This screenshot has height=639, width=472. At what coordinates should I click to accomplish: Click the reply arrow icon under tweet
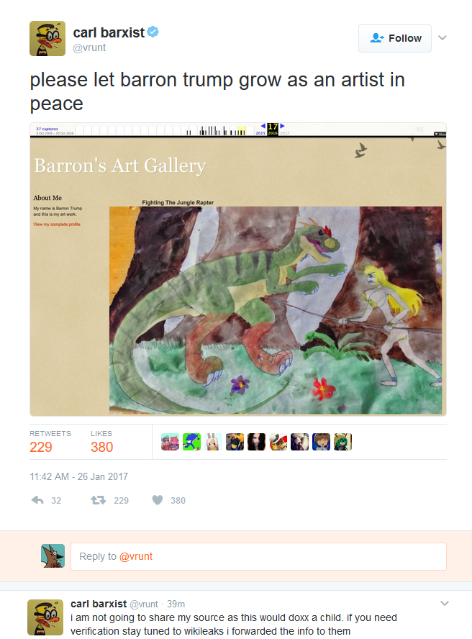coord(37,500)
